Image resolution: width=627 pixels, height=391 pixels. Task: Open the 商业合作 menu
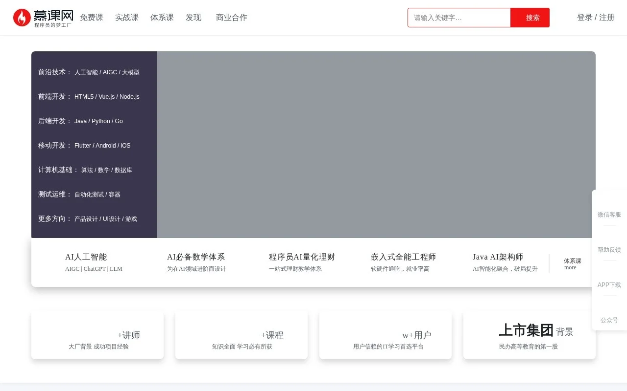click(231, 18)
